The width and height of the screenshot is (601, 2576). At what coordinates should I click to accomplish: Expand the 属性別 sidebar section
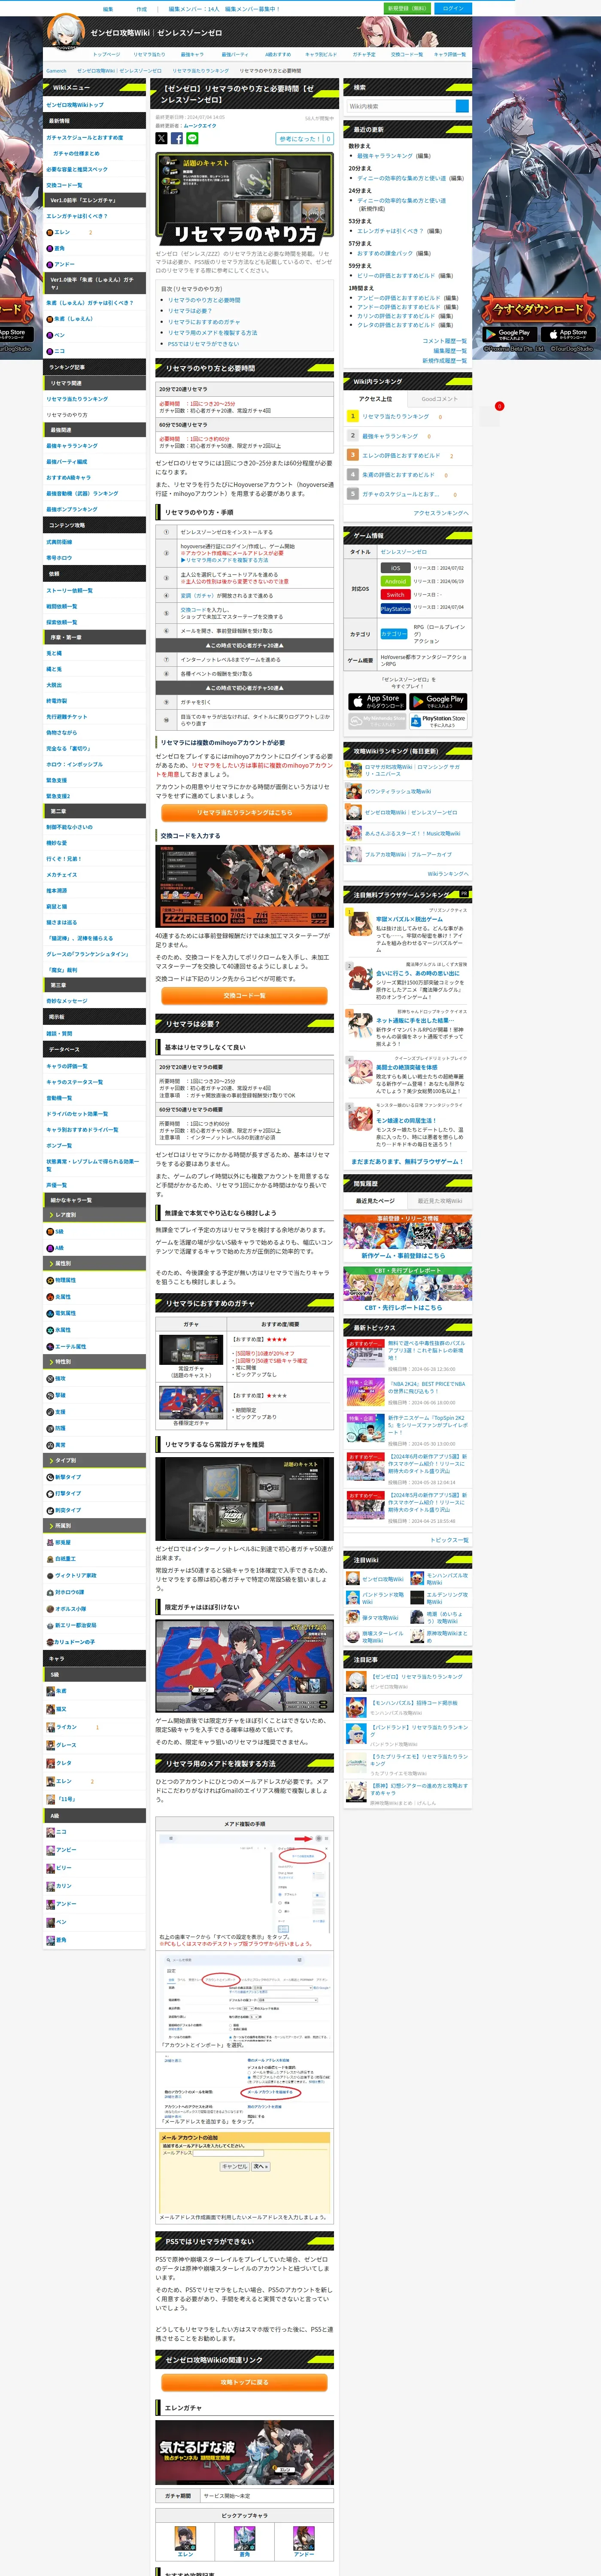click(x=95, y=1264)
